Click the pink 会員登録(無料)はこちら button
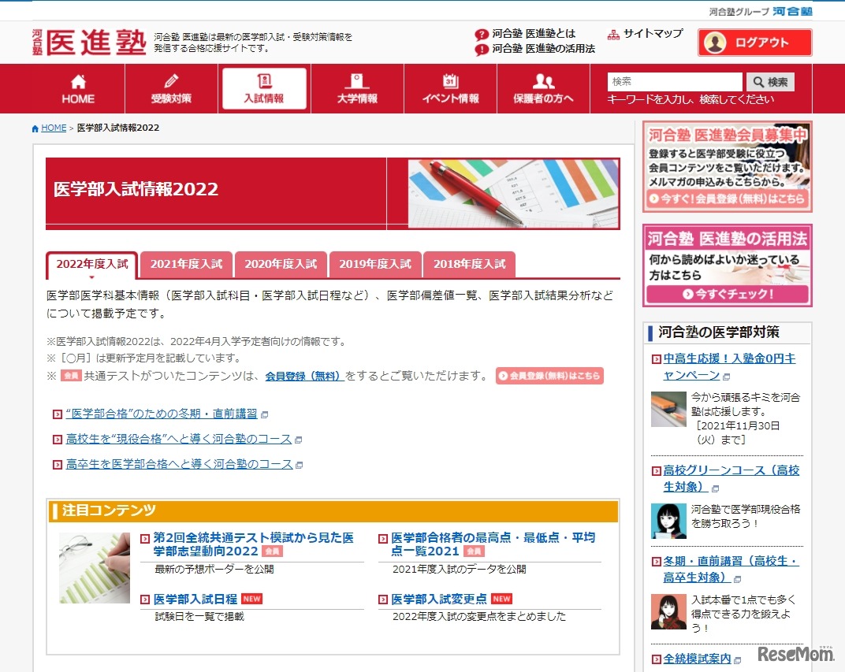This screenshot has height=672, width=845. 549,375
